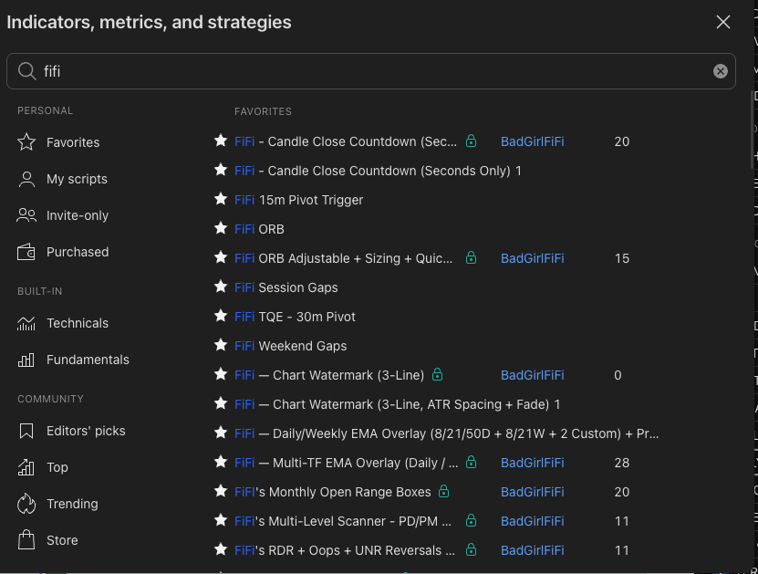
Task: Unfavorite Multi-TF EMA Overlay star
Action: click(x=221, y=462)
